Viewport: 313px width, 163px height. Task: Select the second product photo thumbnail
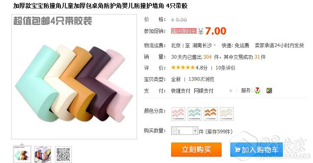pyautogui.click(x=43, y=155)
